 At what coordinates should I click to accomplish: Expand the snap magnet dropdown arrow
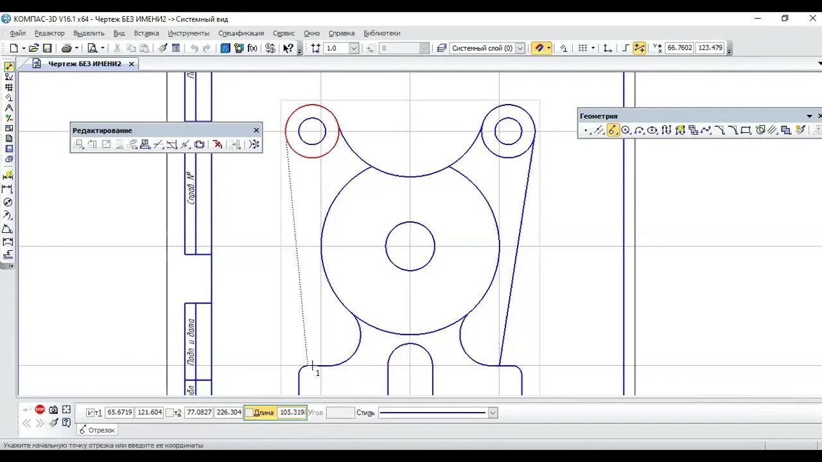coord(548,48)
